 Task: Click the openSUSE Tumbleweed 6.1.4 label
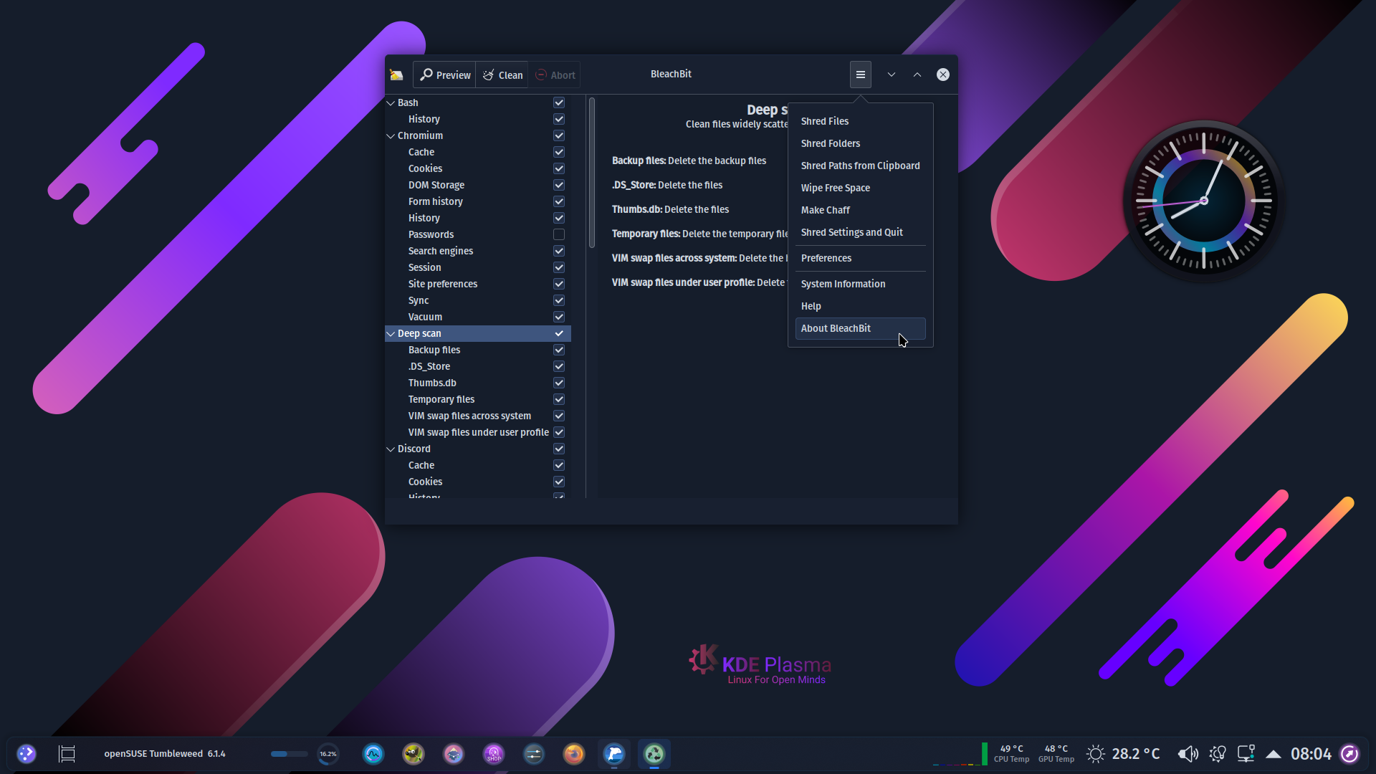[x=165, y=754]
